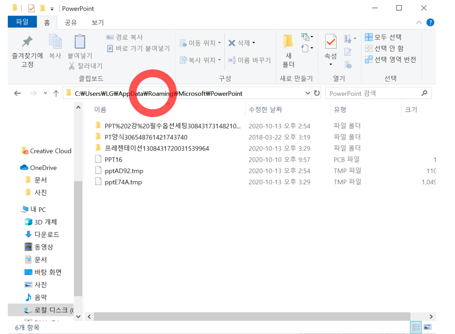Open 이동 위치 move-to dropdown
Viewport: 455px width, 334px height.
click(200, 43)
